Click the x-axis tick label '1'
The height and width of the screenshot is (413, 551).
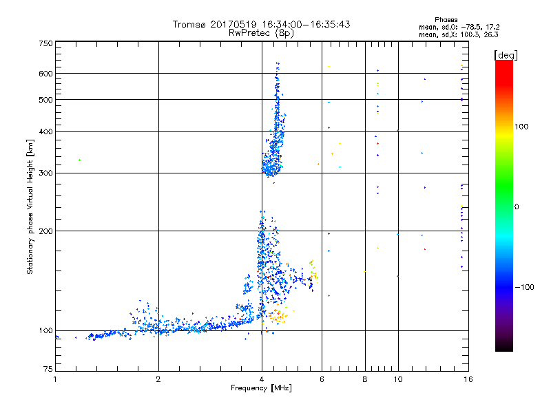click(x=55, y=379)
